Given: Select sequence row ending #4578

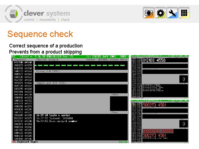Looking at the screenshot, I should coord(23,115).
